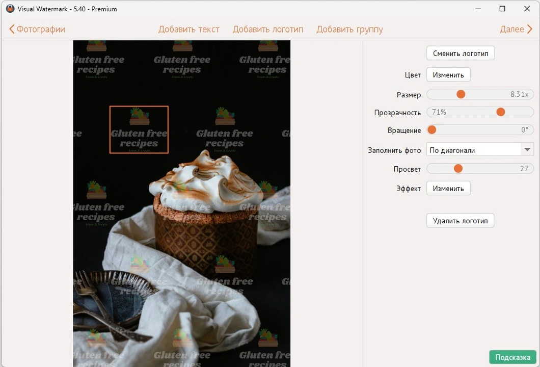Click the Просвет slider handle
The width and height of the screenshot is (540, 367).
[x=458, y=169]
